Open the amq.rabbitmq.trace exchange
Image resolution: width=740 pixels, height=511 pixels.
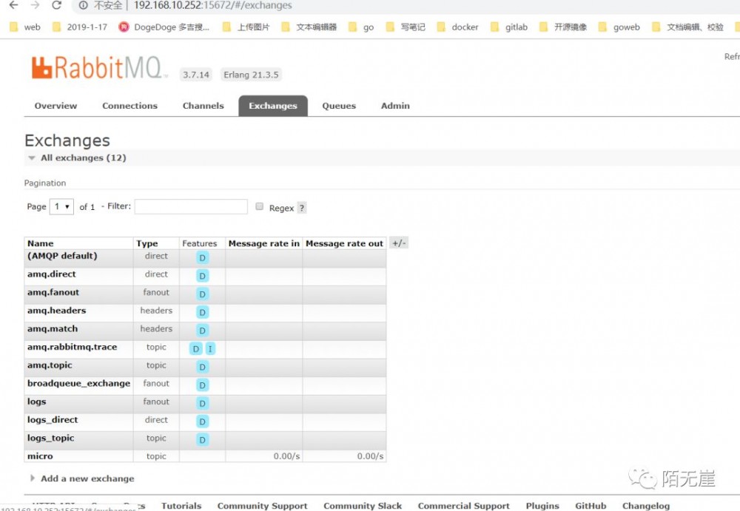(73, 347)
